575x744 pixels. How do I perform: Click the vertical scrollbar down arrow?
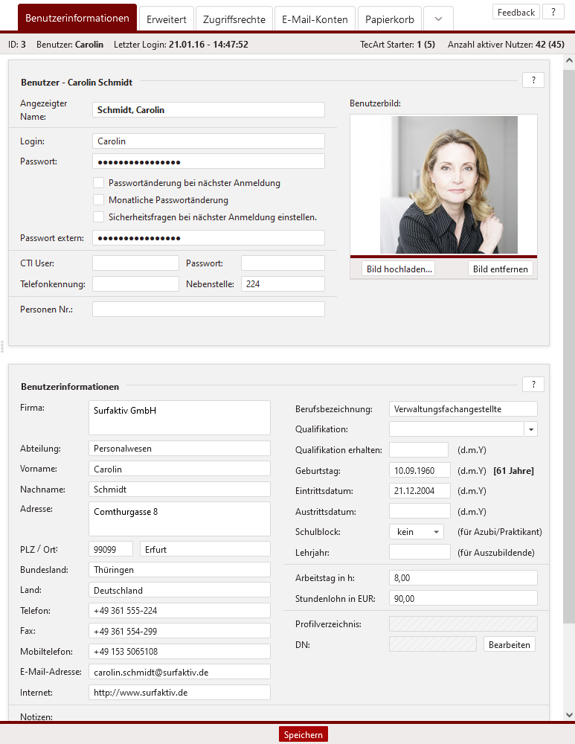click(x=569, y=715)
